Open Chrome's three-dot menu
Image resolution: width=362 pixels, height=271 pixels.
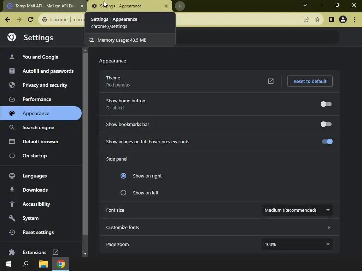click(x=354, y=20)
